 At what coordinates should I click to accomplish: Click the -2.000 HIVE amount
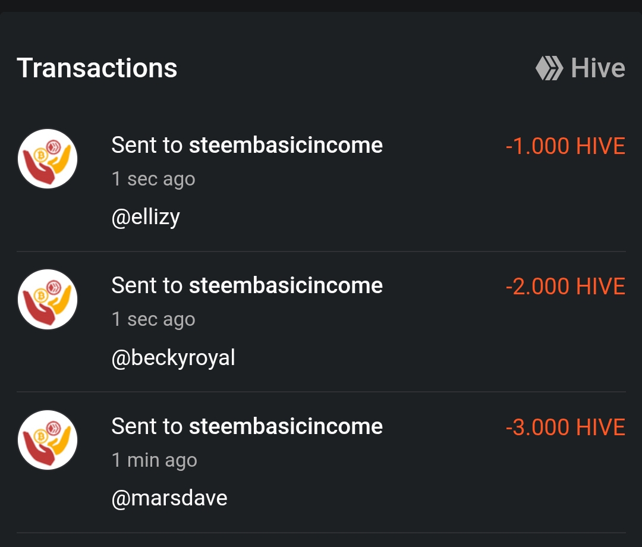click(565, 287)
